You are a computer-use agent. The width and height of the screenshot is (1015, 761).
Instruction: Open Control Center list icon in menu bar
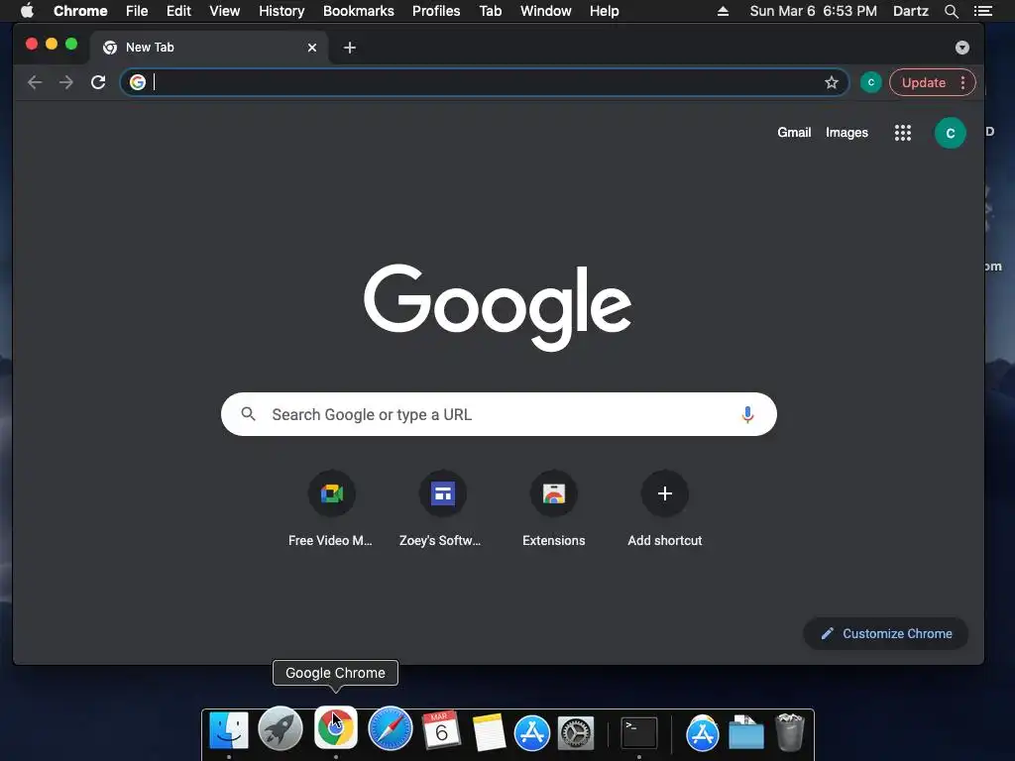click(982, 11)
